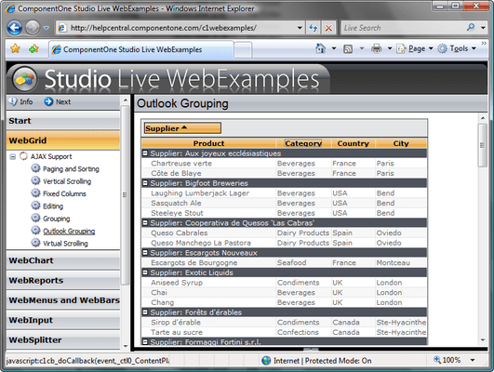The width and height of the screenshot is (494, 372).
Task: Open the Page menu
Action: [x=415, y=48]
